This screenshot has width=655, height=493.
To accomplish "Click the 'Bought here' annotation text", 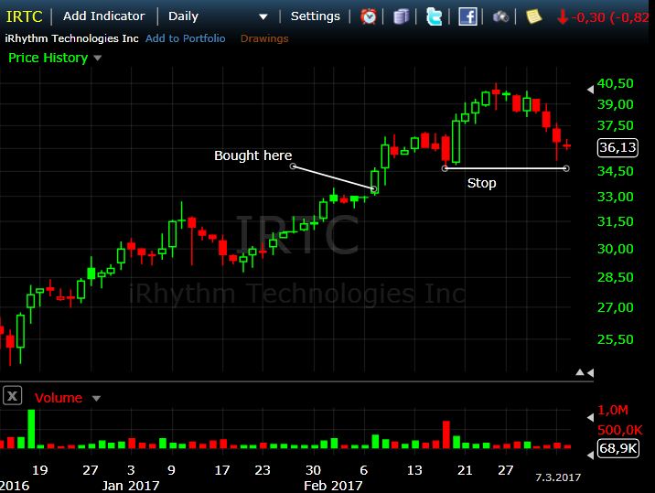I will tap(253, 155).
